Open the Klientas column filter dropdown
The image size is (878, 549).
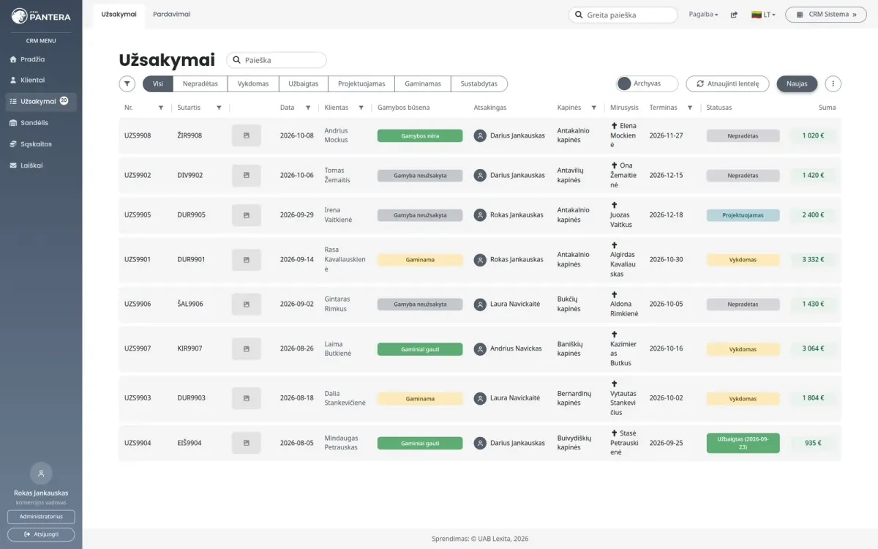(361, 108)
